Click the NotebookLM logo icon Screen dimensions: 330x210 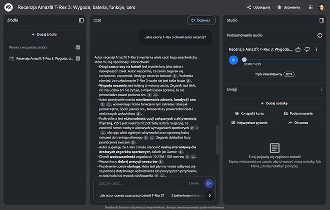click(9, 7)
